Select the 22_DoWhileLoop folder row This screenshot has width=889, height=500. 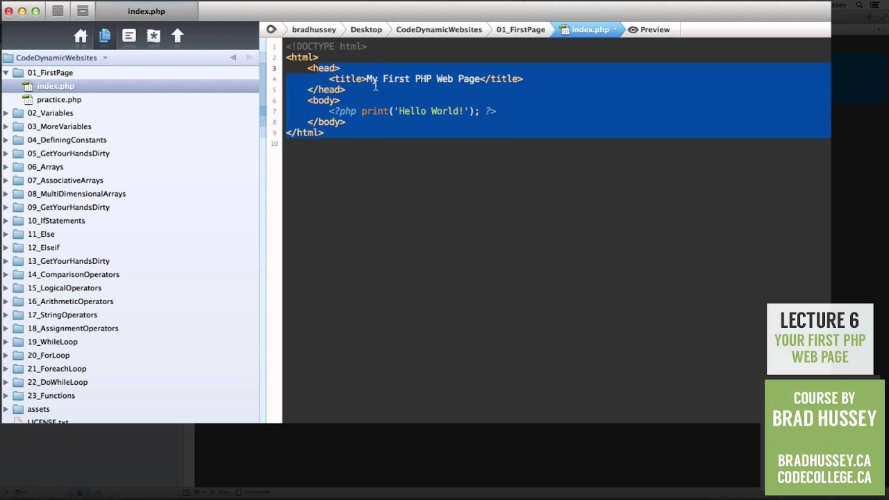(x=130, y=382)
